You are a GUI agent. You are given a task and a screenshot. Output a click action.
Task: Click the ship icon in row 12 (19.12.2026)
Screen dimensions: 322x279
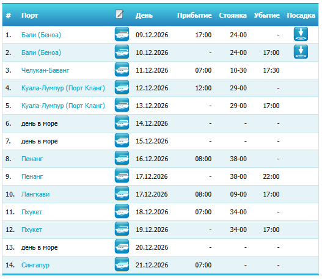(x=122, y=229)
